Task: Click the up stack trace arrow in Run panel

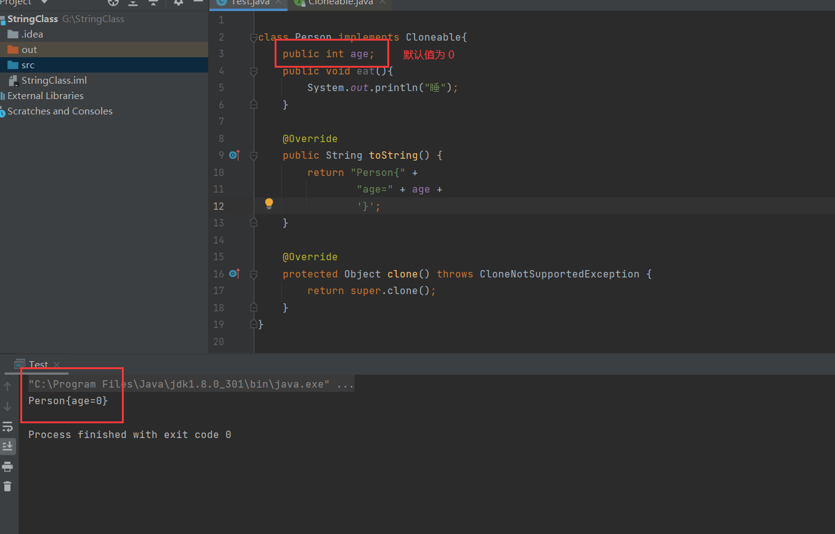Action: tap(7, 386)
